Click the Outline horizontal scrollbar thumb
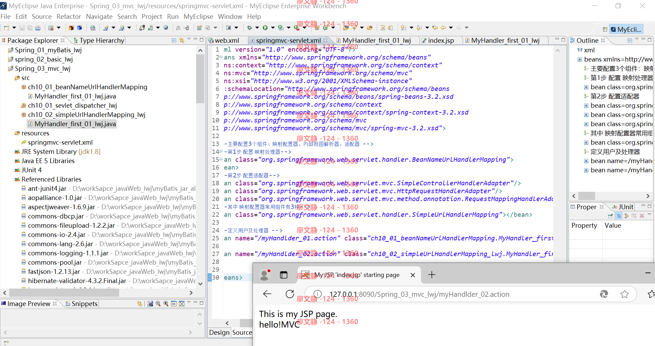The image size is (655, 346). click(x=587, y=196)
